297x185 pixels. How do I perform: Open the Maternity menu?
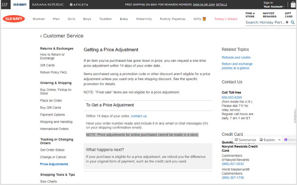[144, 19]
